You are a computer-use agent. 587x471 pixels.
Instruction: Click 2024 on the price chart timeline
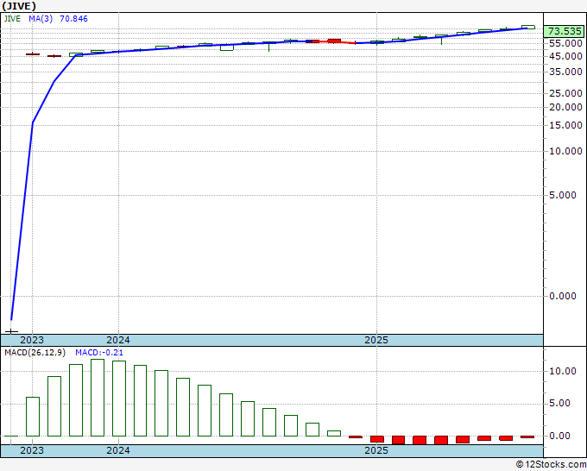[118, 340]
